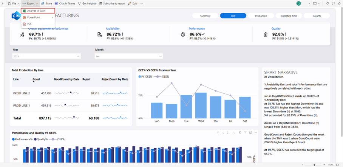Select PDF export option

pyautogui.click(x=29, y=24)
